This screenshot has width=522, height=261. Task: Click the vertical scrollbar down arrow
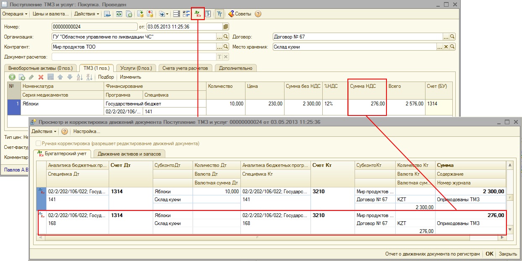pos(510,230)
